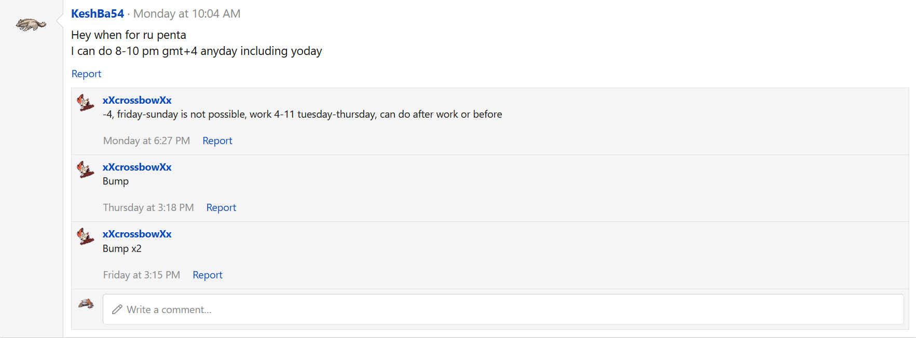Image resolution: width=916 pixels, height=338 pixels.
Task: Click the "Friday at 3:15 PM" timestamp
Action: pyautogui.click(x=142, y=275)
